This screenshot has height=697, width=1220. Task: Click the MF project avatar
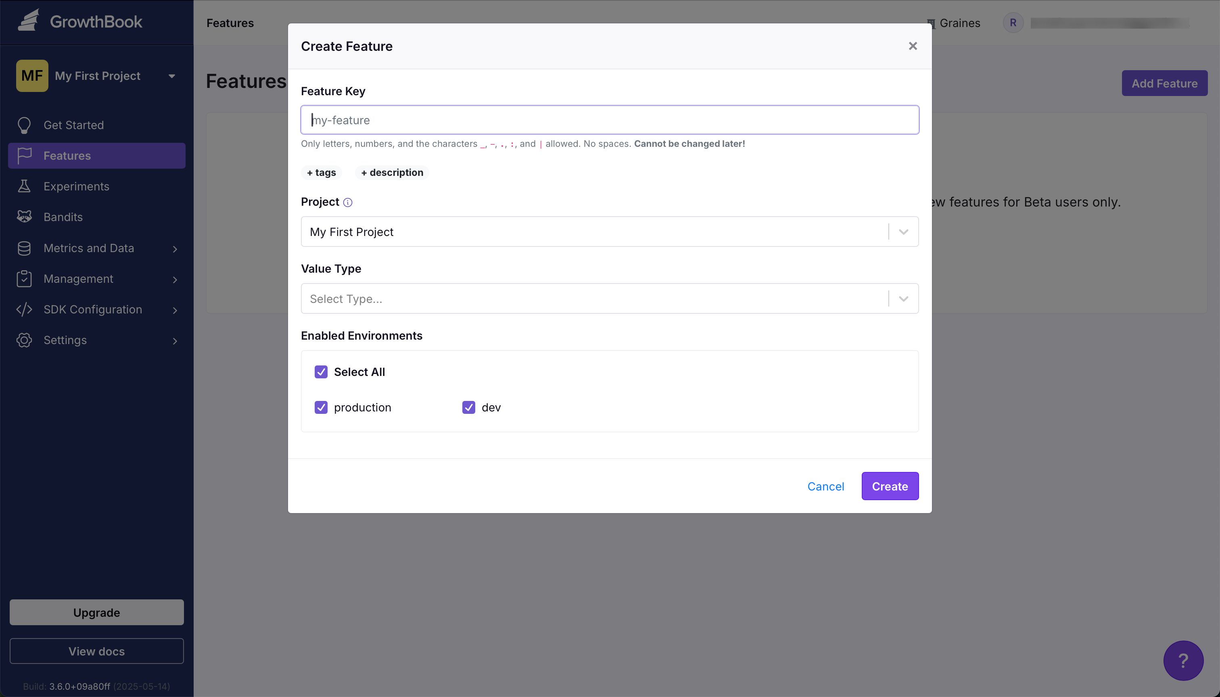32,76
